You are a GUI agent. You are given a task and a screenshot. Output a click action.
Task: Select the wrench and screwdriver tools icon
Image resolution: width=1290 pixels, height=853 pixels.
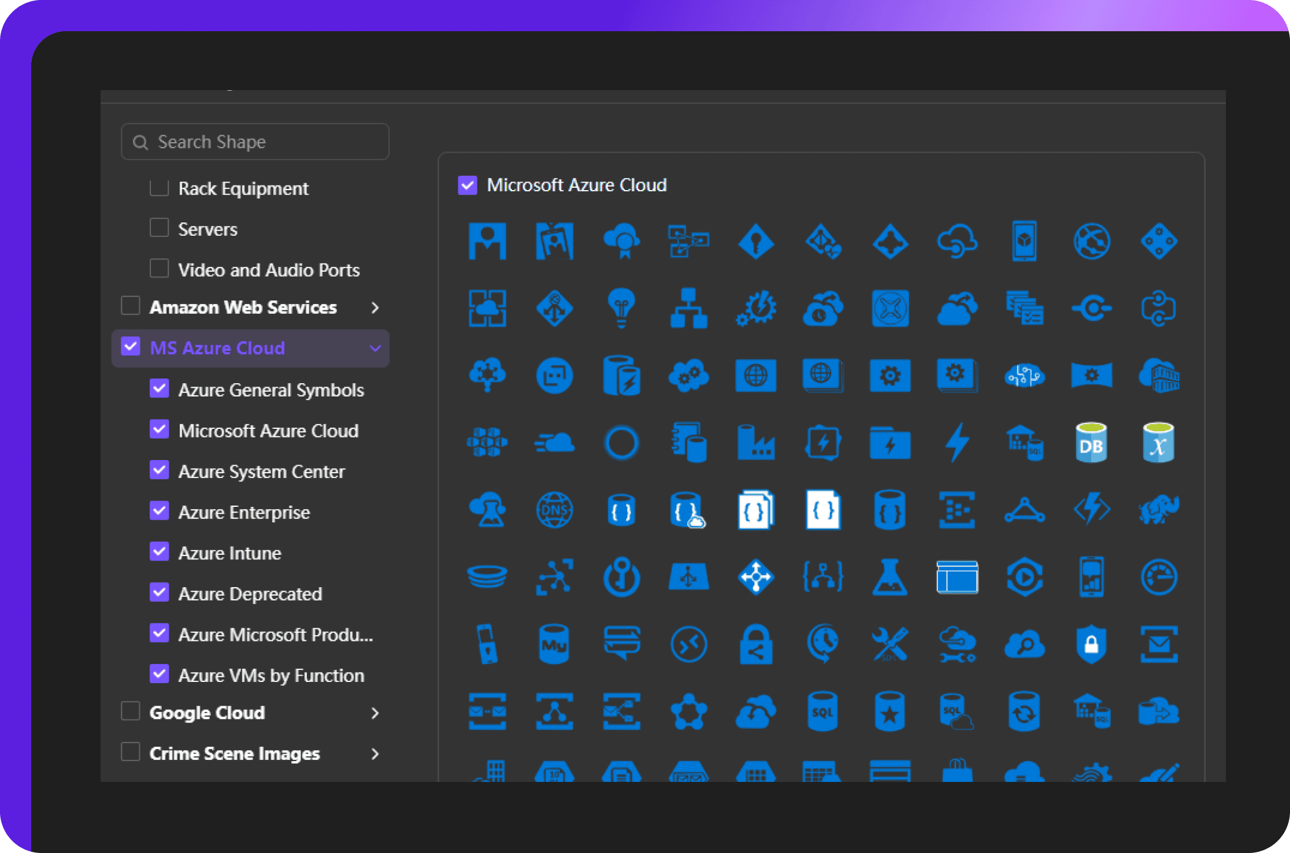coord(890,644)
